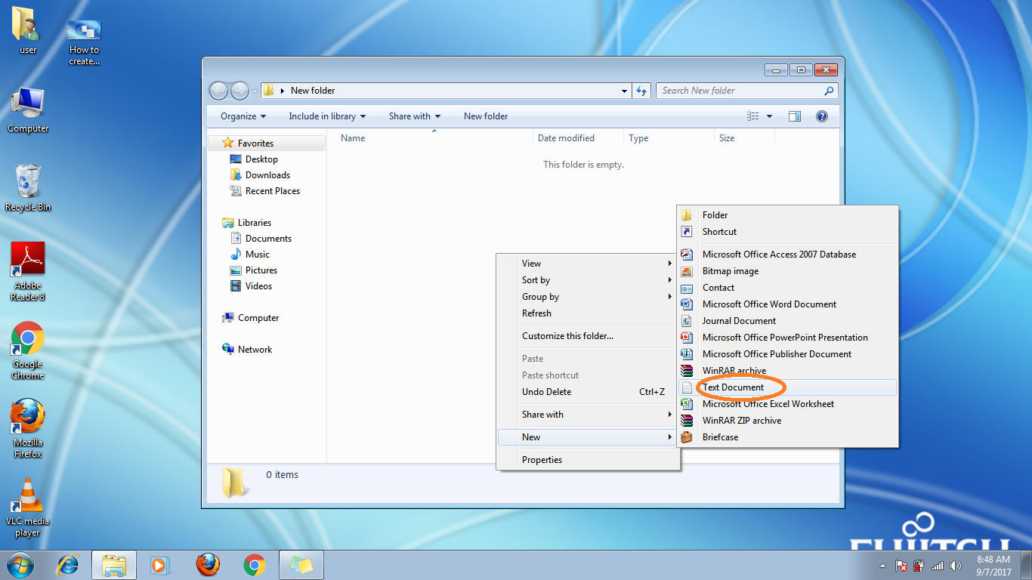This screenshot has height=580, width=1032.
Task: Select the Recycle Bin desktop icon
Action: [x=28, y=189]
